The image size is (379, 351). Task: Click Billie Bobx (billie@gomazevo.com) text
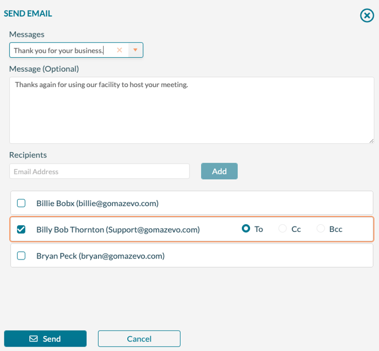point(98,203)
